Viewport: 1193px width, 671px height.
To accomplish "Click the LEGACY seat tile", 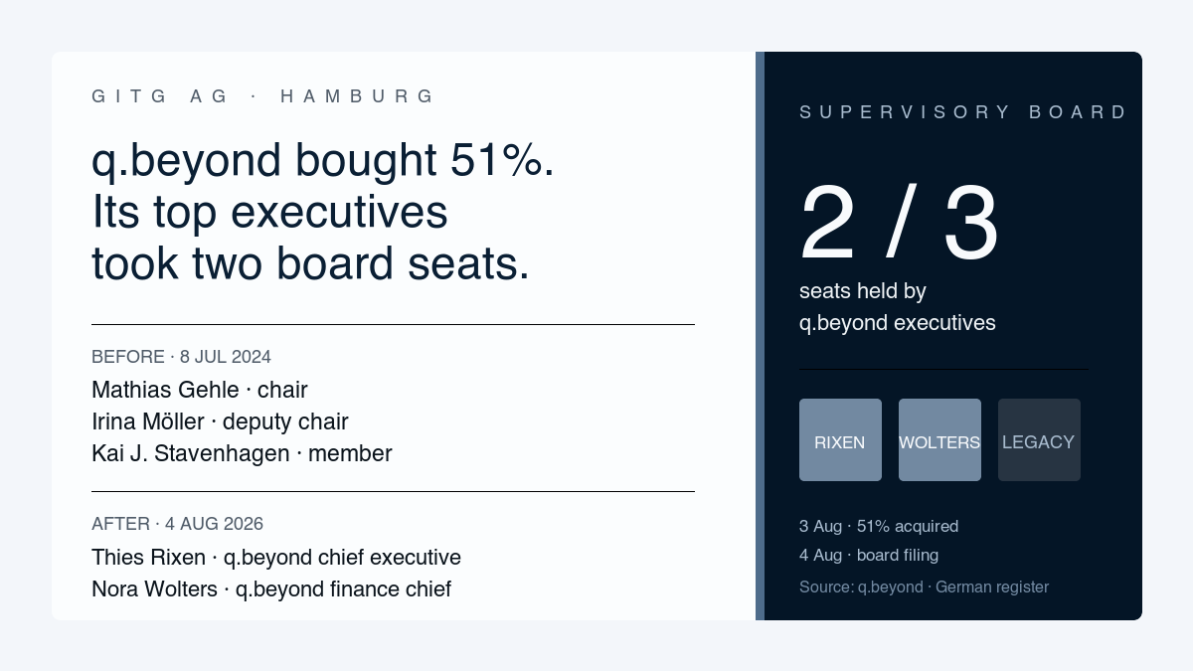I will (x=1039, y=439).
